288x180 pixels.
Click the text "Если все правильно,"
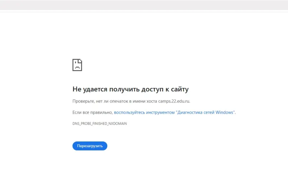(93, 112)
